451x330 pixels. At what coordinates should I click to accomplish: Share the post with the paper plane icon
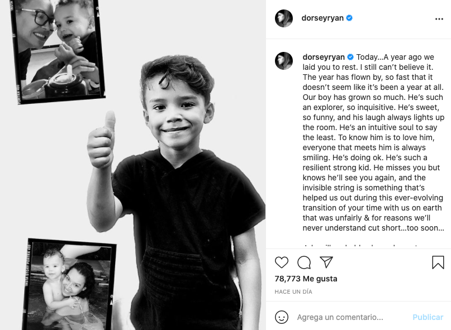point(326,262)
